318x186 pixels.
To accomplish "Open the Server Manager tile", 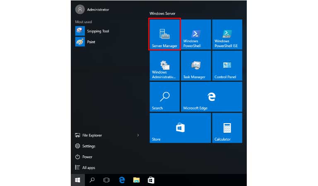I will click(x=164, y=34).
